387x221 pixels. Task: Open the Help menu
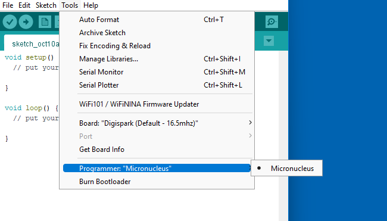pos(90,5)
